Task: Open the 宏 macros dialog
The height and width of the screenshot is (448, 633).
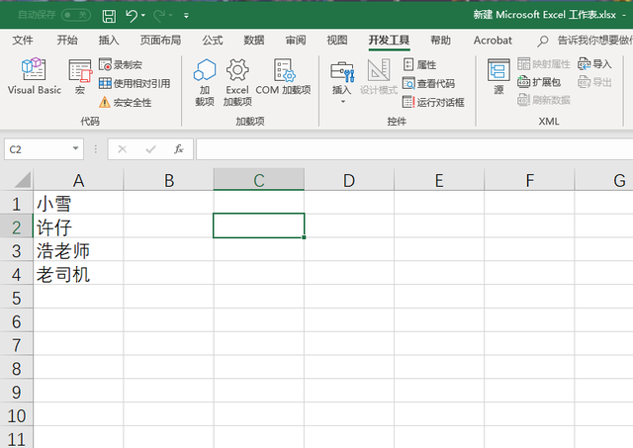Action: (80, 76)
